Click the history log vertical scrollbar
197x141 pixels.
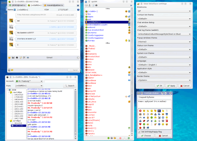point(75,114)
